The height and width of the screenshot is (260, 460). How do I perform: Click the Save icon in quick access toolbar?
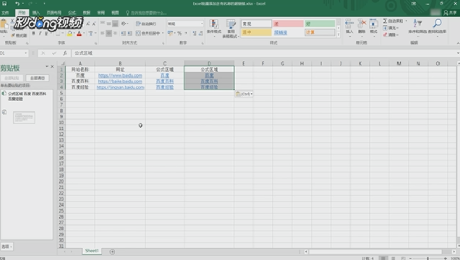coord(4,4)
